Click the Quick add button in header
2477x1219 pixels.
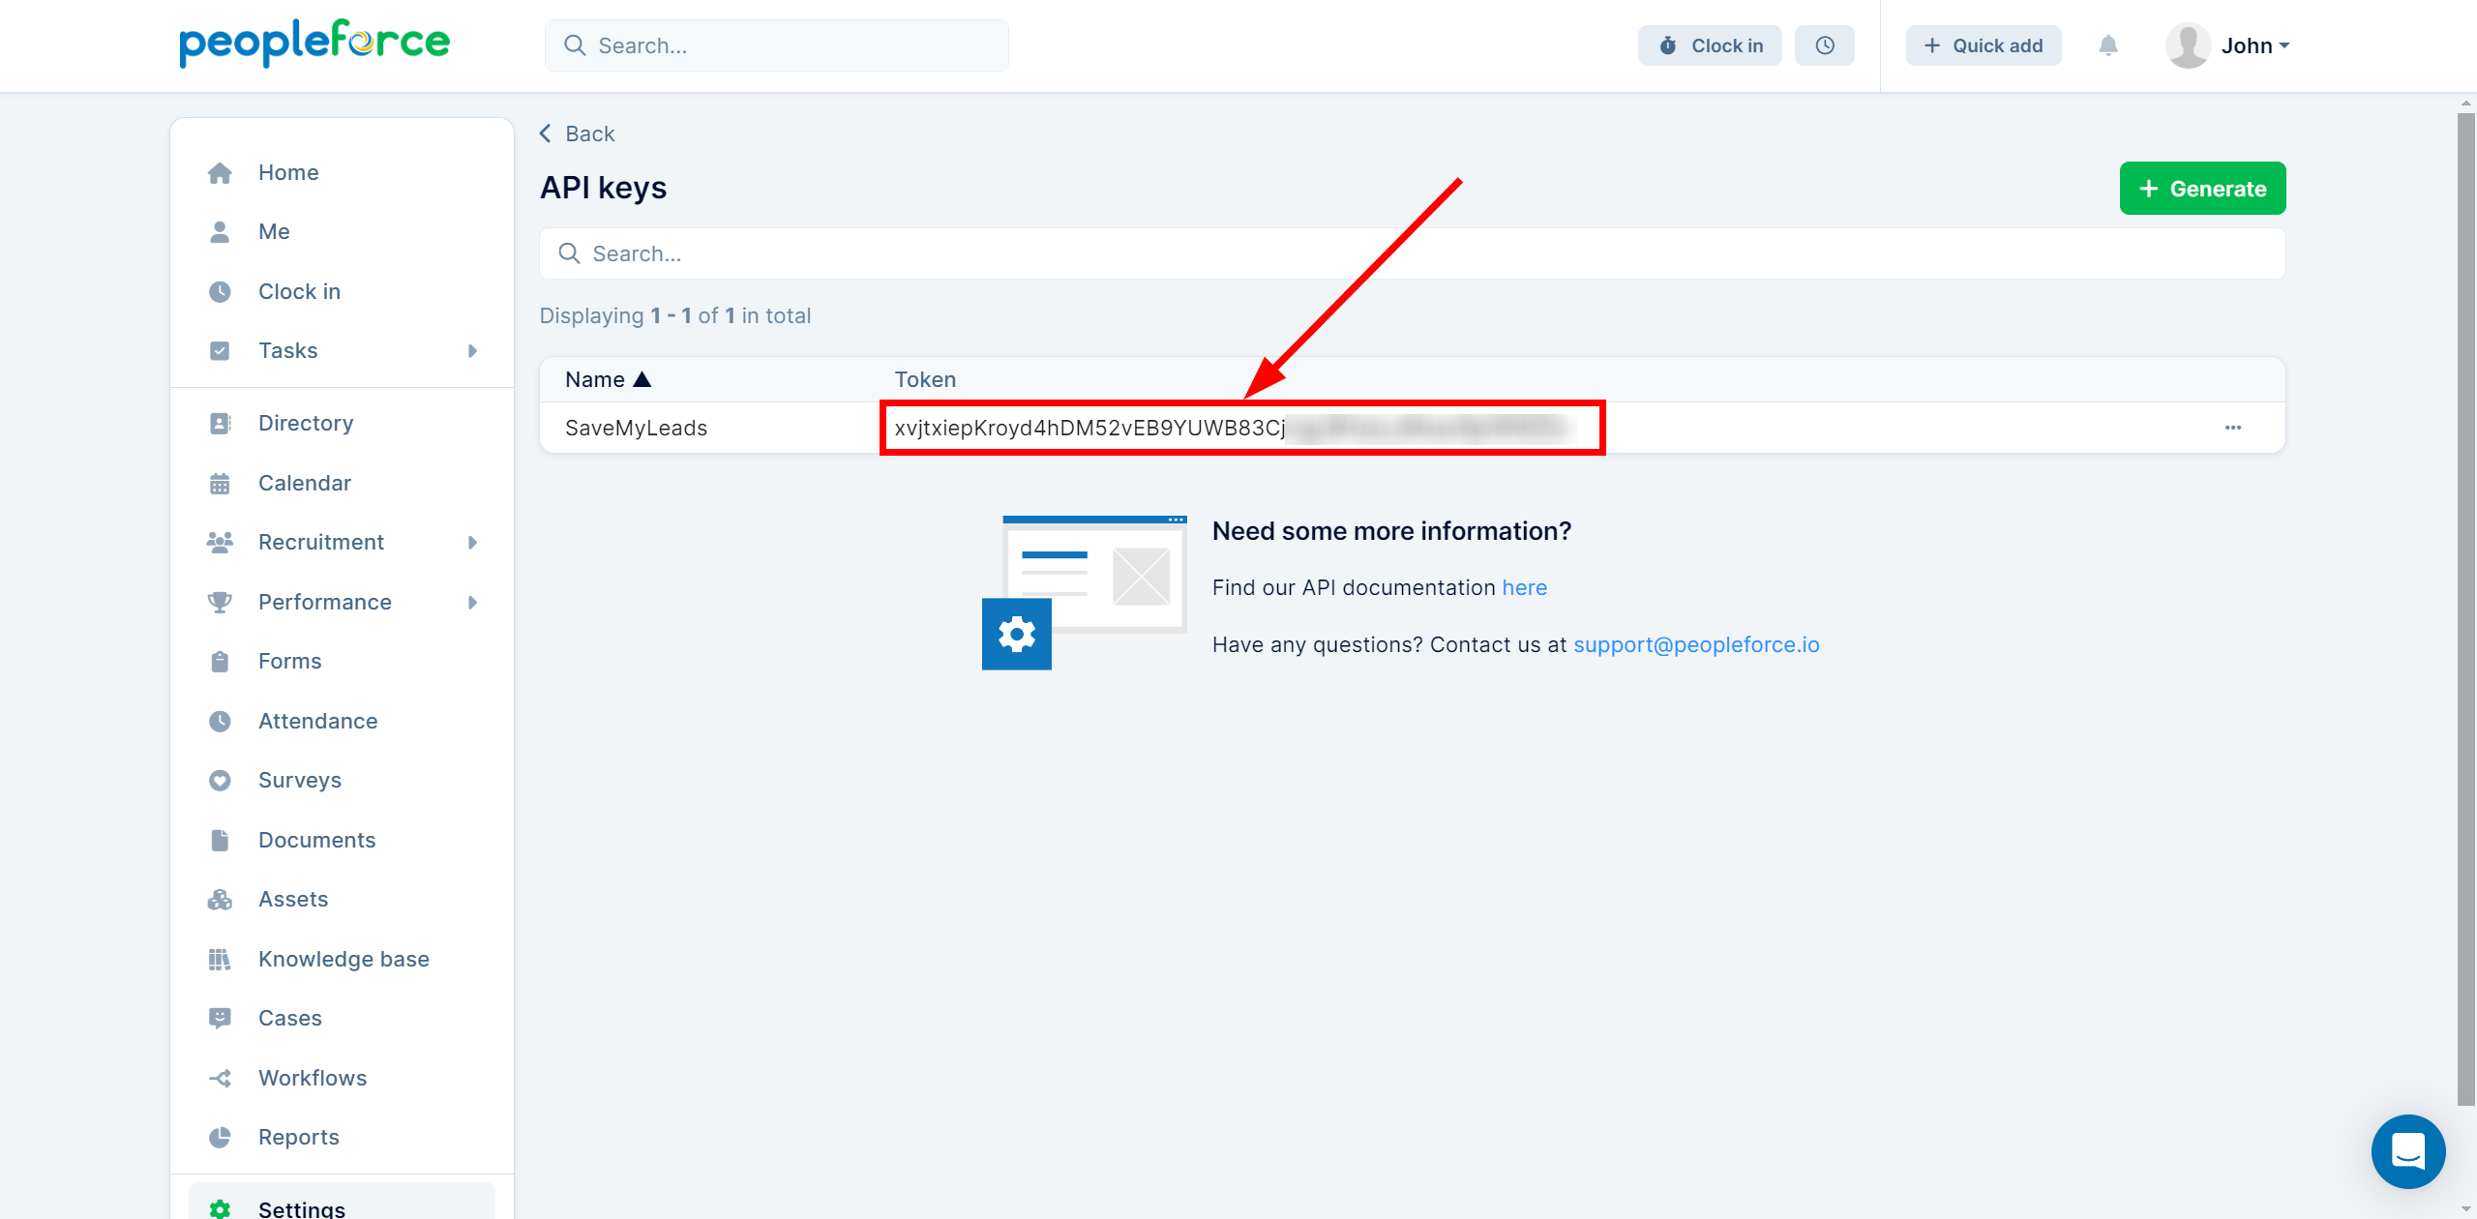pos(1981,45)
